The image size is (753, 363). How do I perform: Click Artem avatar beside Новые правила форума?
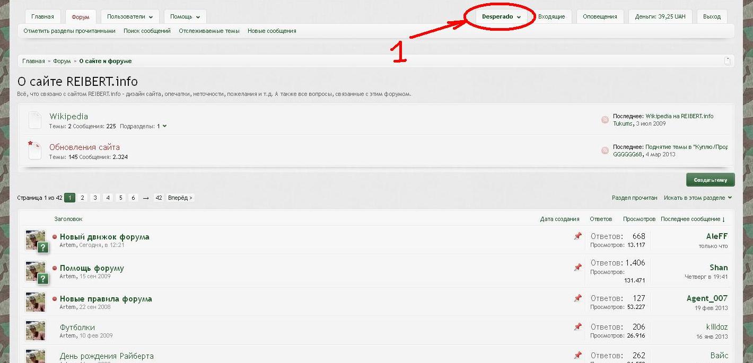coord(36,302)
